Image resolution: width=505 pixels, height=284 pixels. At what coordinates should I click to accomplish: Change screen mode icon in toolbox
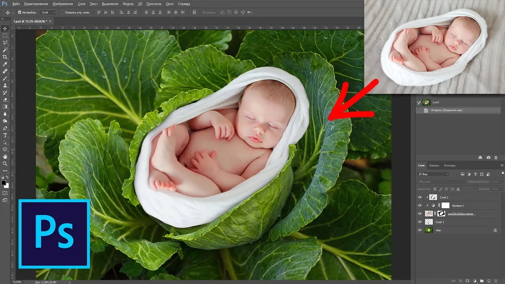5,200
